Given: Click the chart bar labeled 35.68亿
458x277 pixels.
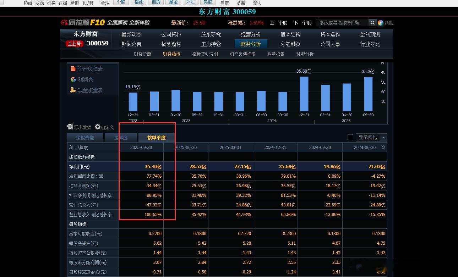Looking at the screenshot, I should [304, 94].
